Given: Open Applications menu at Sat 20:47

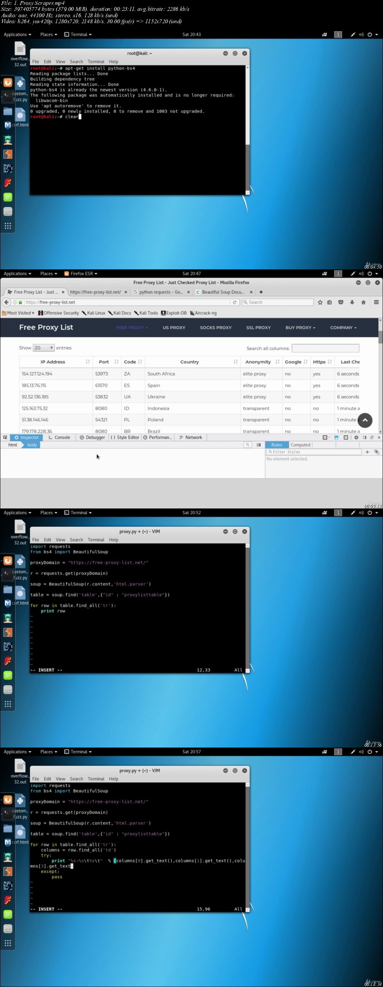Looking at the screenshot, I should tap(18, 274).
